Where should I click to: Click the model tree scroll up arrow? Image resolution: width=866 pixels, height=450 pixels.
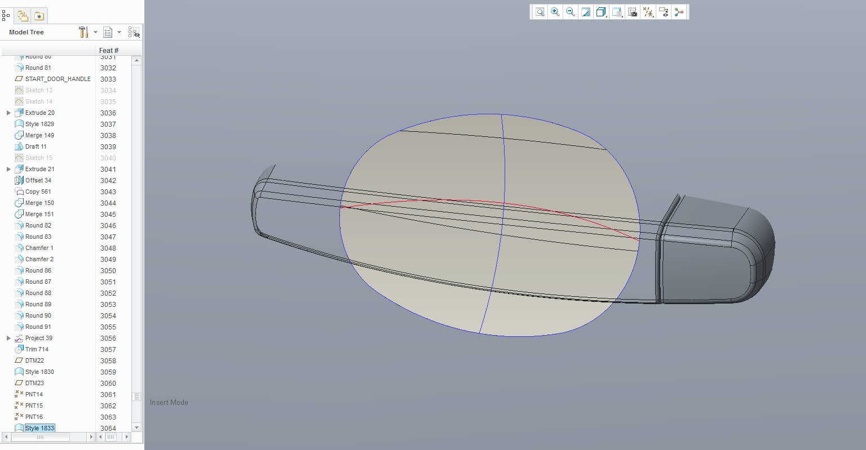point(136,60)
